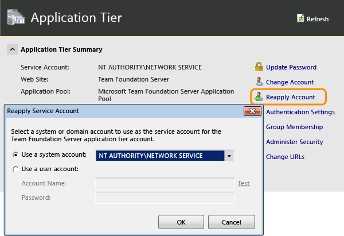Click the 'Application Tier' header title
The height and width of the screenshot is (236, 344).
[x=76, y=18]
